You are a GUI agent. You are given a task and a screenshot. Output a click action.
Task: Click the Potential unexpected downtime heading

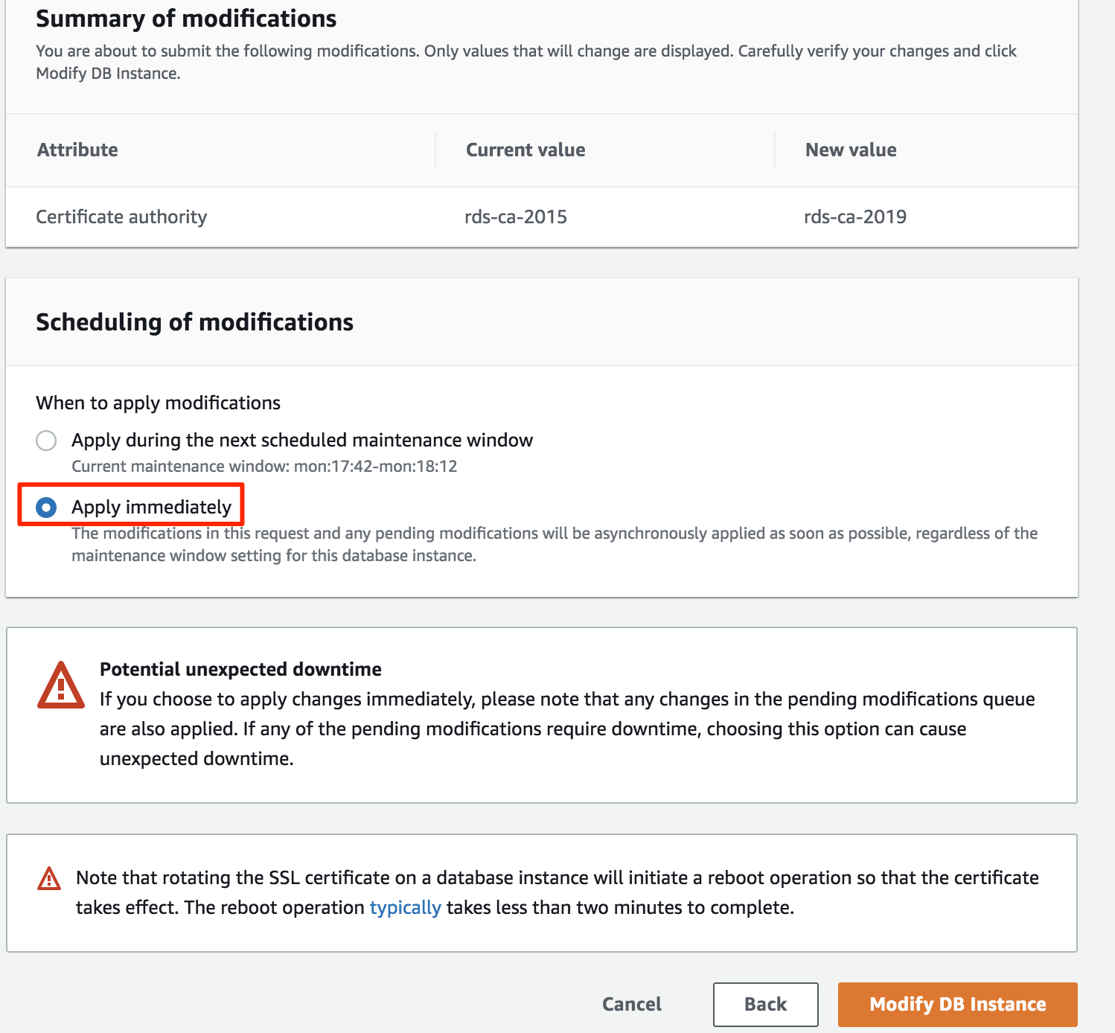pos(240,668)
